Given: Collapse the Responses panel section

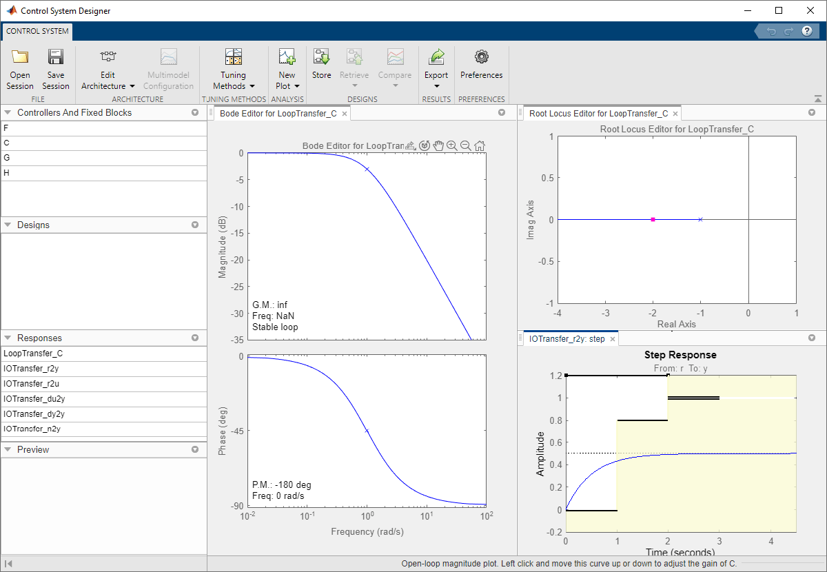Looking at the screenshot, I should coord(8,338).
